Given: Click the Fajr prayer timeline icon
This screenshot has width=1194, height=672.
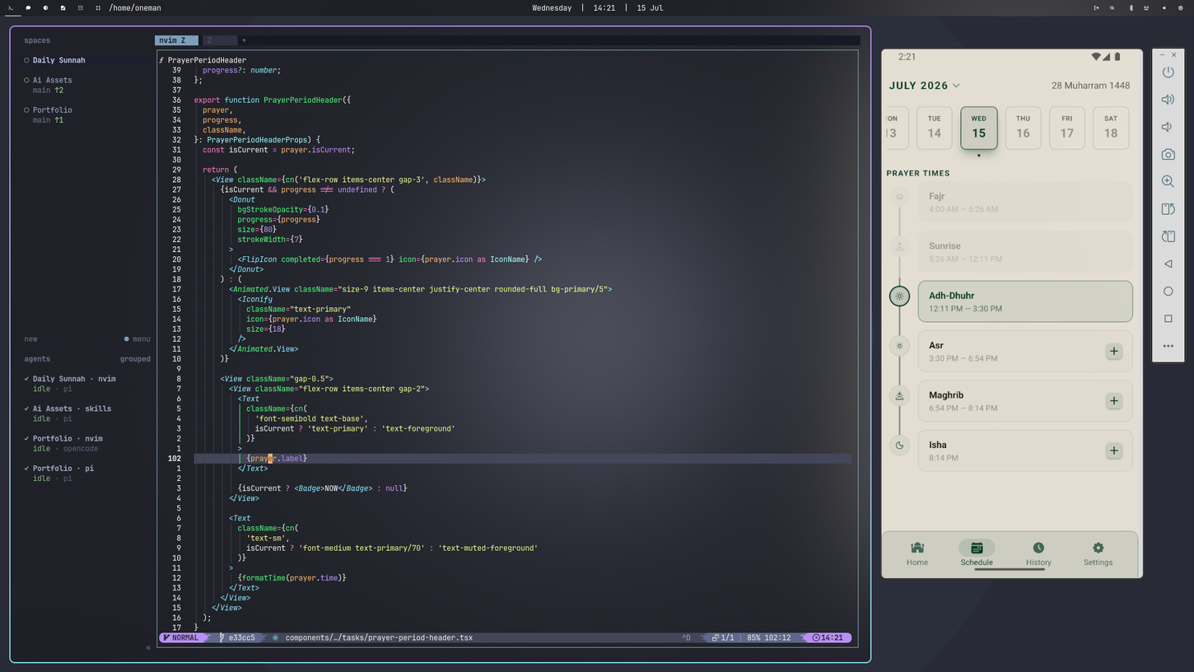Looking at the screenshot, I should tap(899, 197).
